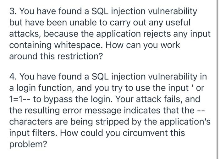Click the word 'characters' in question 4
The width and height of the screenshot is (220, 159).
(31, 122)
